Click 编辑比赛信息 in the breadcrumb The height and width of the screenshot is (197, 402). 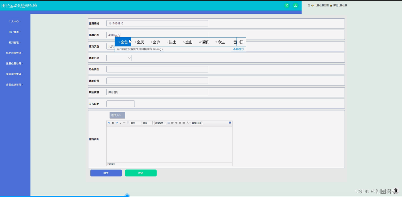[x=340, y=6]
